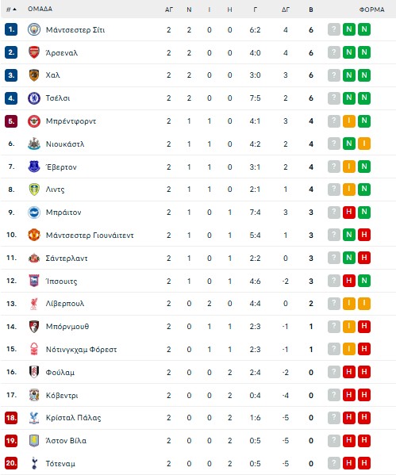Open the Νιουκάστλ team link
396x475 pixels.
tap(65, 144)
